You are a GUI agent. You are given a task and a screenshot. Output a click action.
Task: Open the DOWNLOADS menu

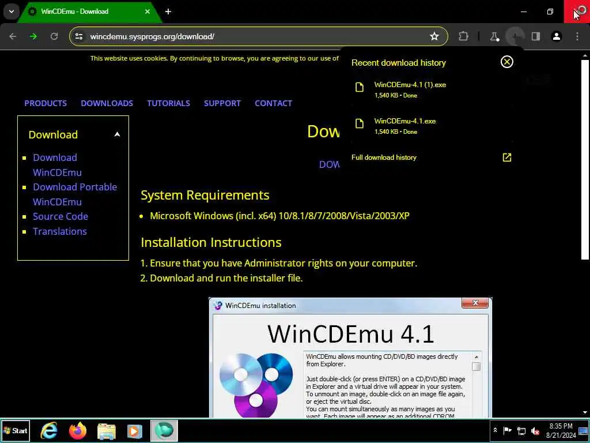click(x=107, y=103)
